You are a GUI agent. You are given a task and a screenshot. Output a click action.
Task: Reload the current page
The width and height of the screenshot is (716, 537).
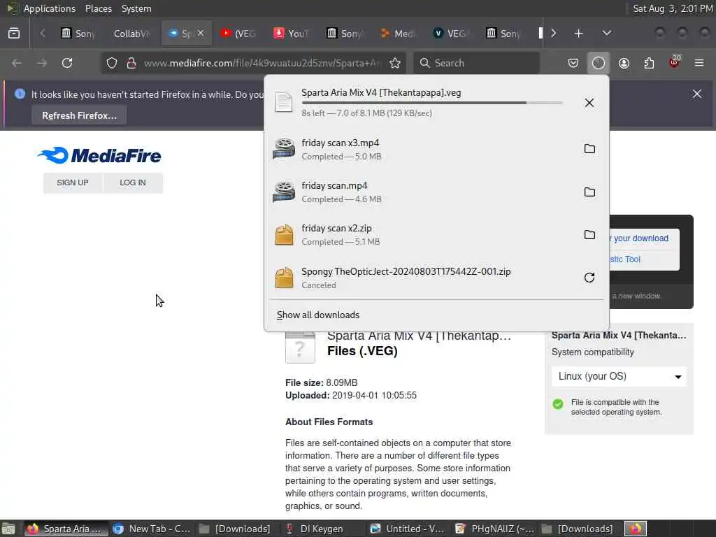pos(67,63)
